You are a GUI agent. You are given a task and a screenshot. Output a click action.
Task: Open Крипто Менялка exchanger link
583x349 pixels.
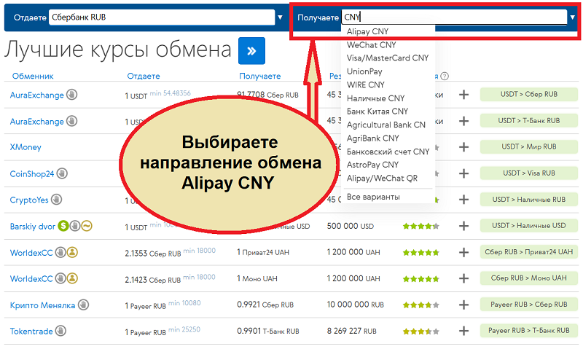42,305
